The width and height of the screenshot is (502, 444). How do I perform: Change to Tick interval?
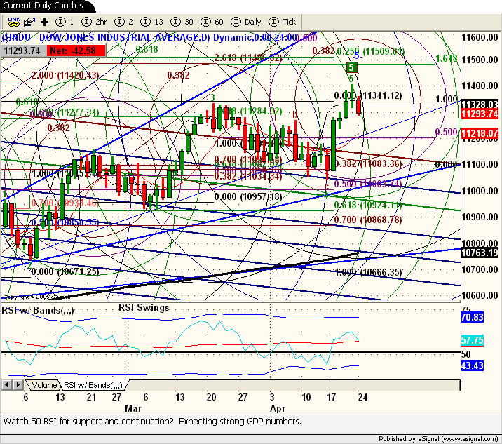tap(283, 22)
